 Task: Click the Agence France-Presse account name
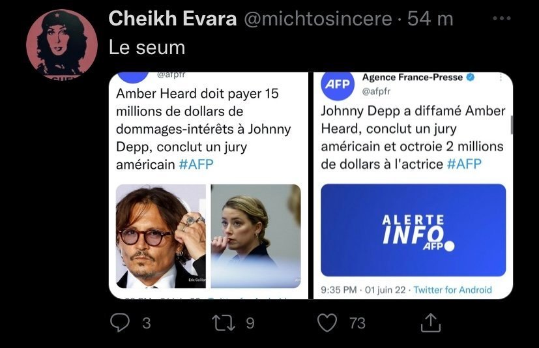click(x=412, y=78)
